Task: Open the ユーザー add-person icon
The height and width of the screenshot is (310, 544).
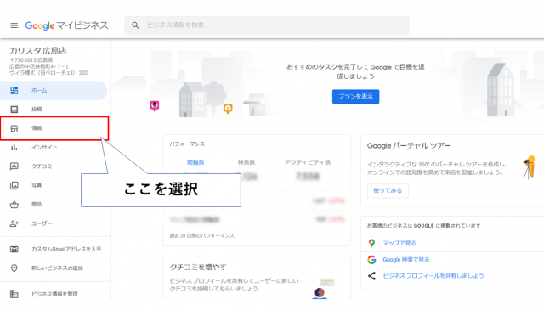Action: coord(14,223)
